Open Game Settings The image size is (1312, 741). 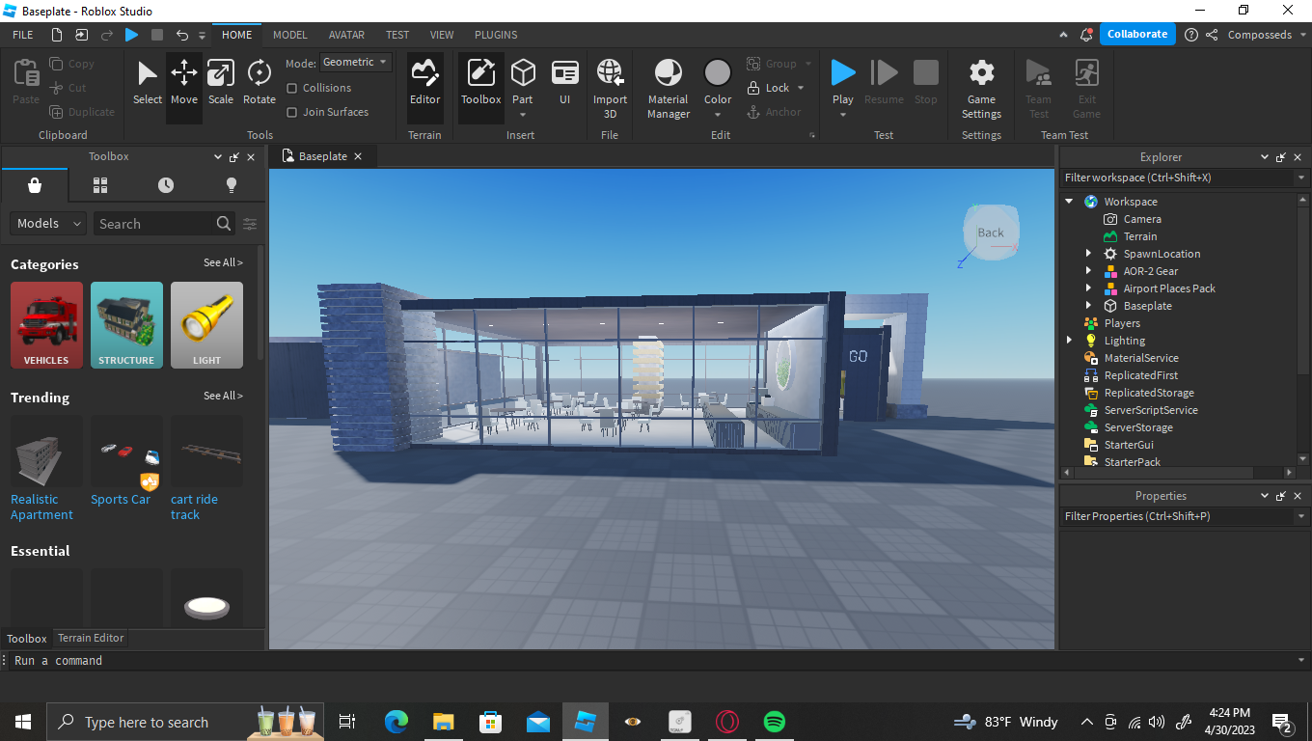coord(981,89)
